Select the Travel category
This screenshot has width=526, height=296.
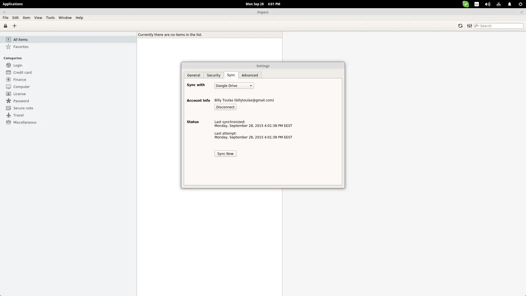(68, 115)
